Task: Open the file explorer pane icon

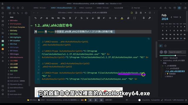Action: [x=9, y=8]
